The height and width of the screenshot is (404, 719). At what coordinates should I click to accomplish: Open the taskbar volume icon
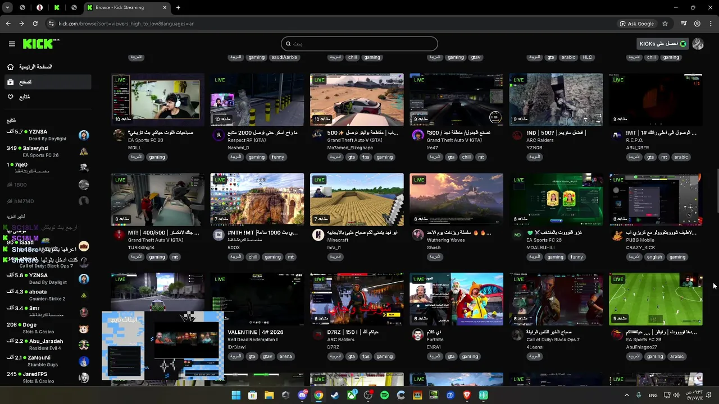point(677,395)
